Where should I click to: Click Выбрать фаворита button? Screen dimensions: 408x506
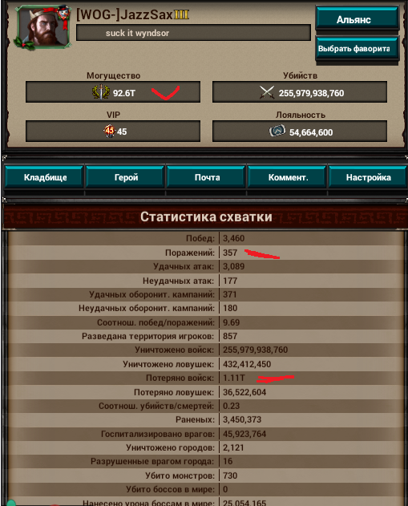tap(358, 48)
